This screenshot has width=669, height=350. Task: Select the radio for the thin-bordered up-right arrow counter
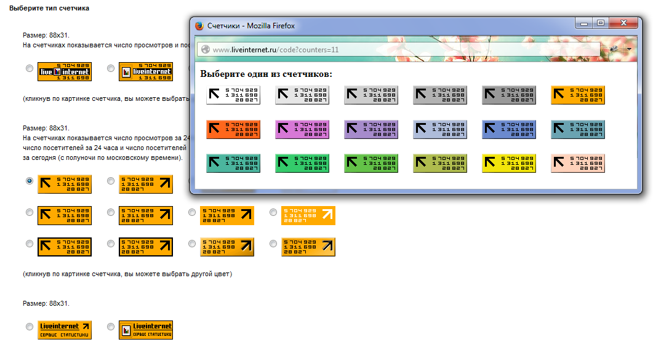(111, 212)
